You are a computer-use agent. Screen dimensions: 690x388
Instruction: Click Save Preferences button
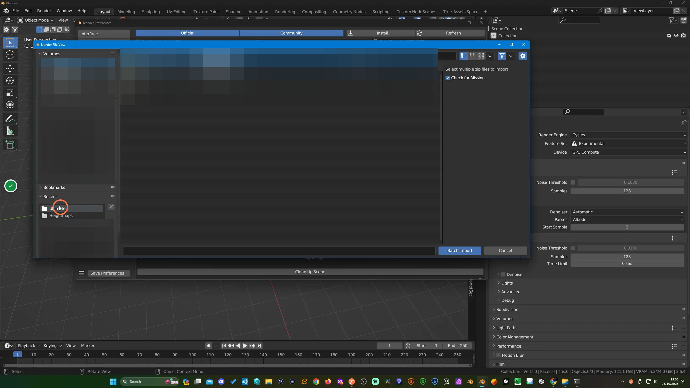[109, 273]
